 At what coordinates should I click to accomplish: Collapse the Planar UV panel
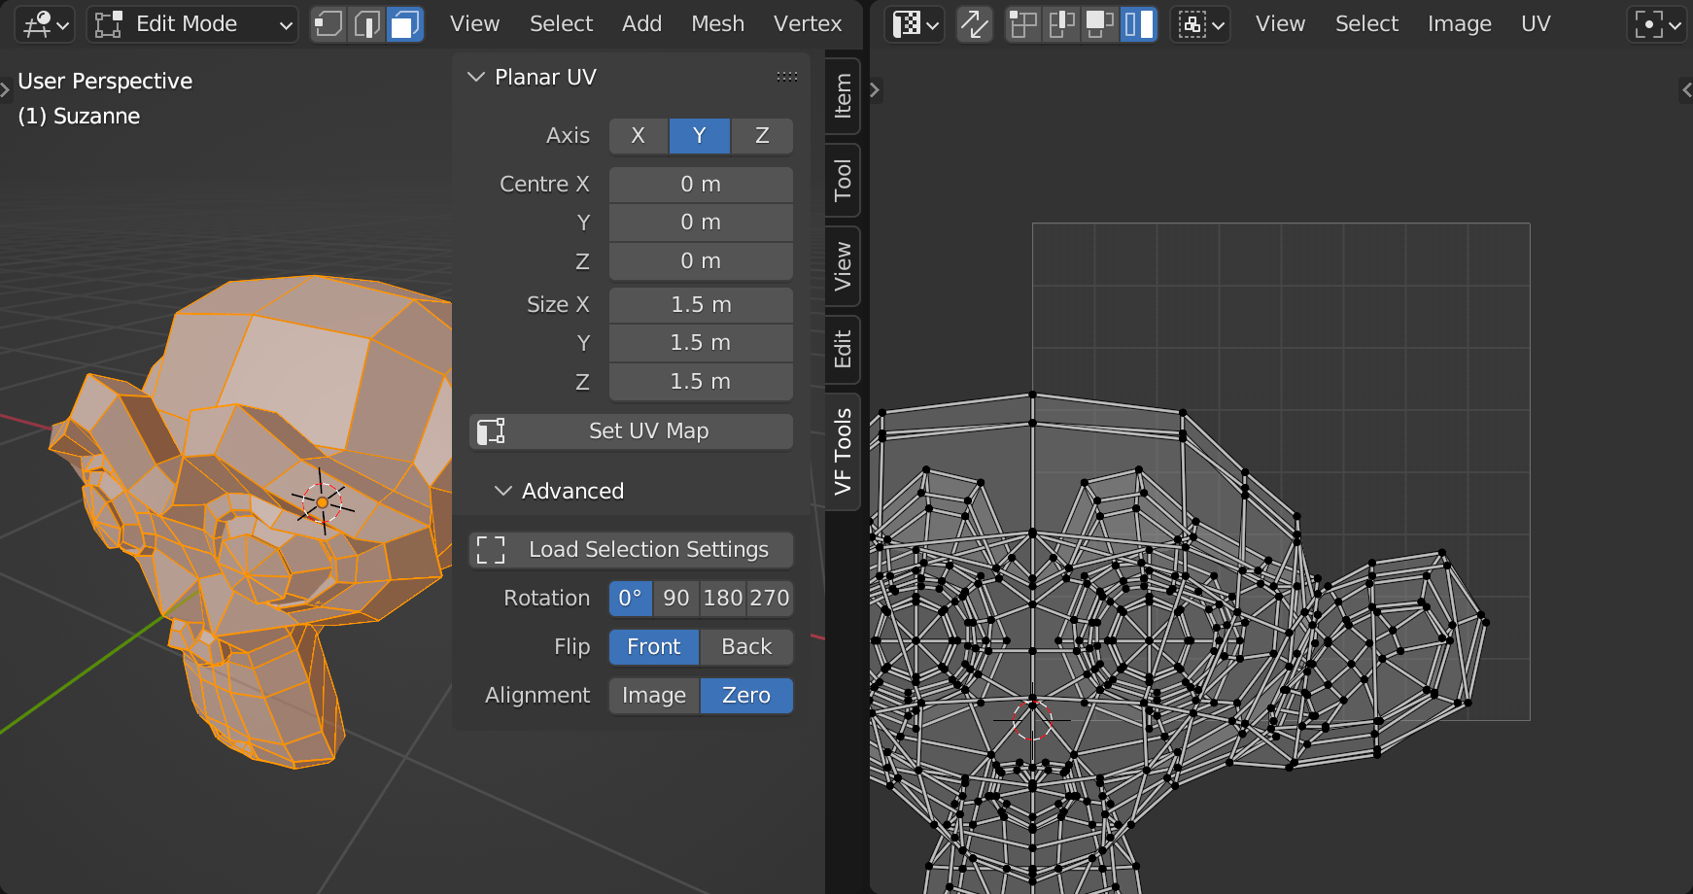[x=476, y=77]
